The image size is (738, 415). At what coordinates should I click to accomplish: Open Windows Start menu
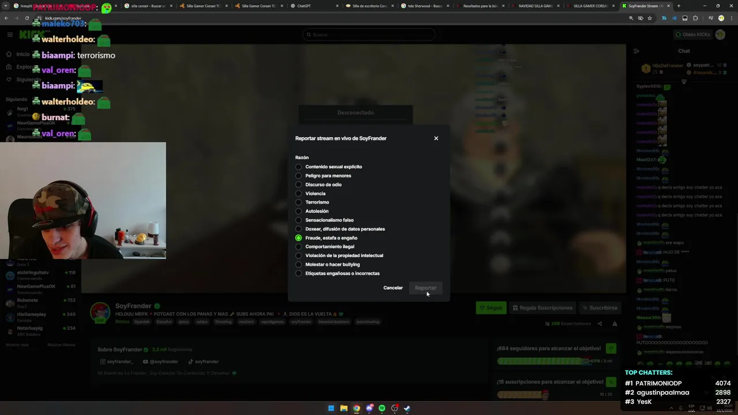[331, 408]
